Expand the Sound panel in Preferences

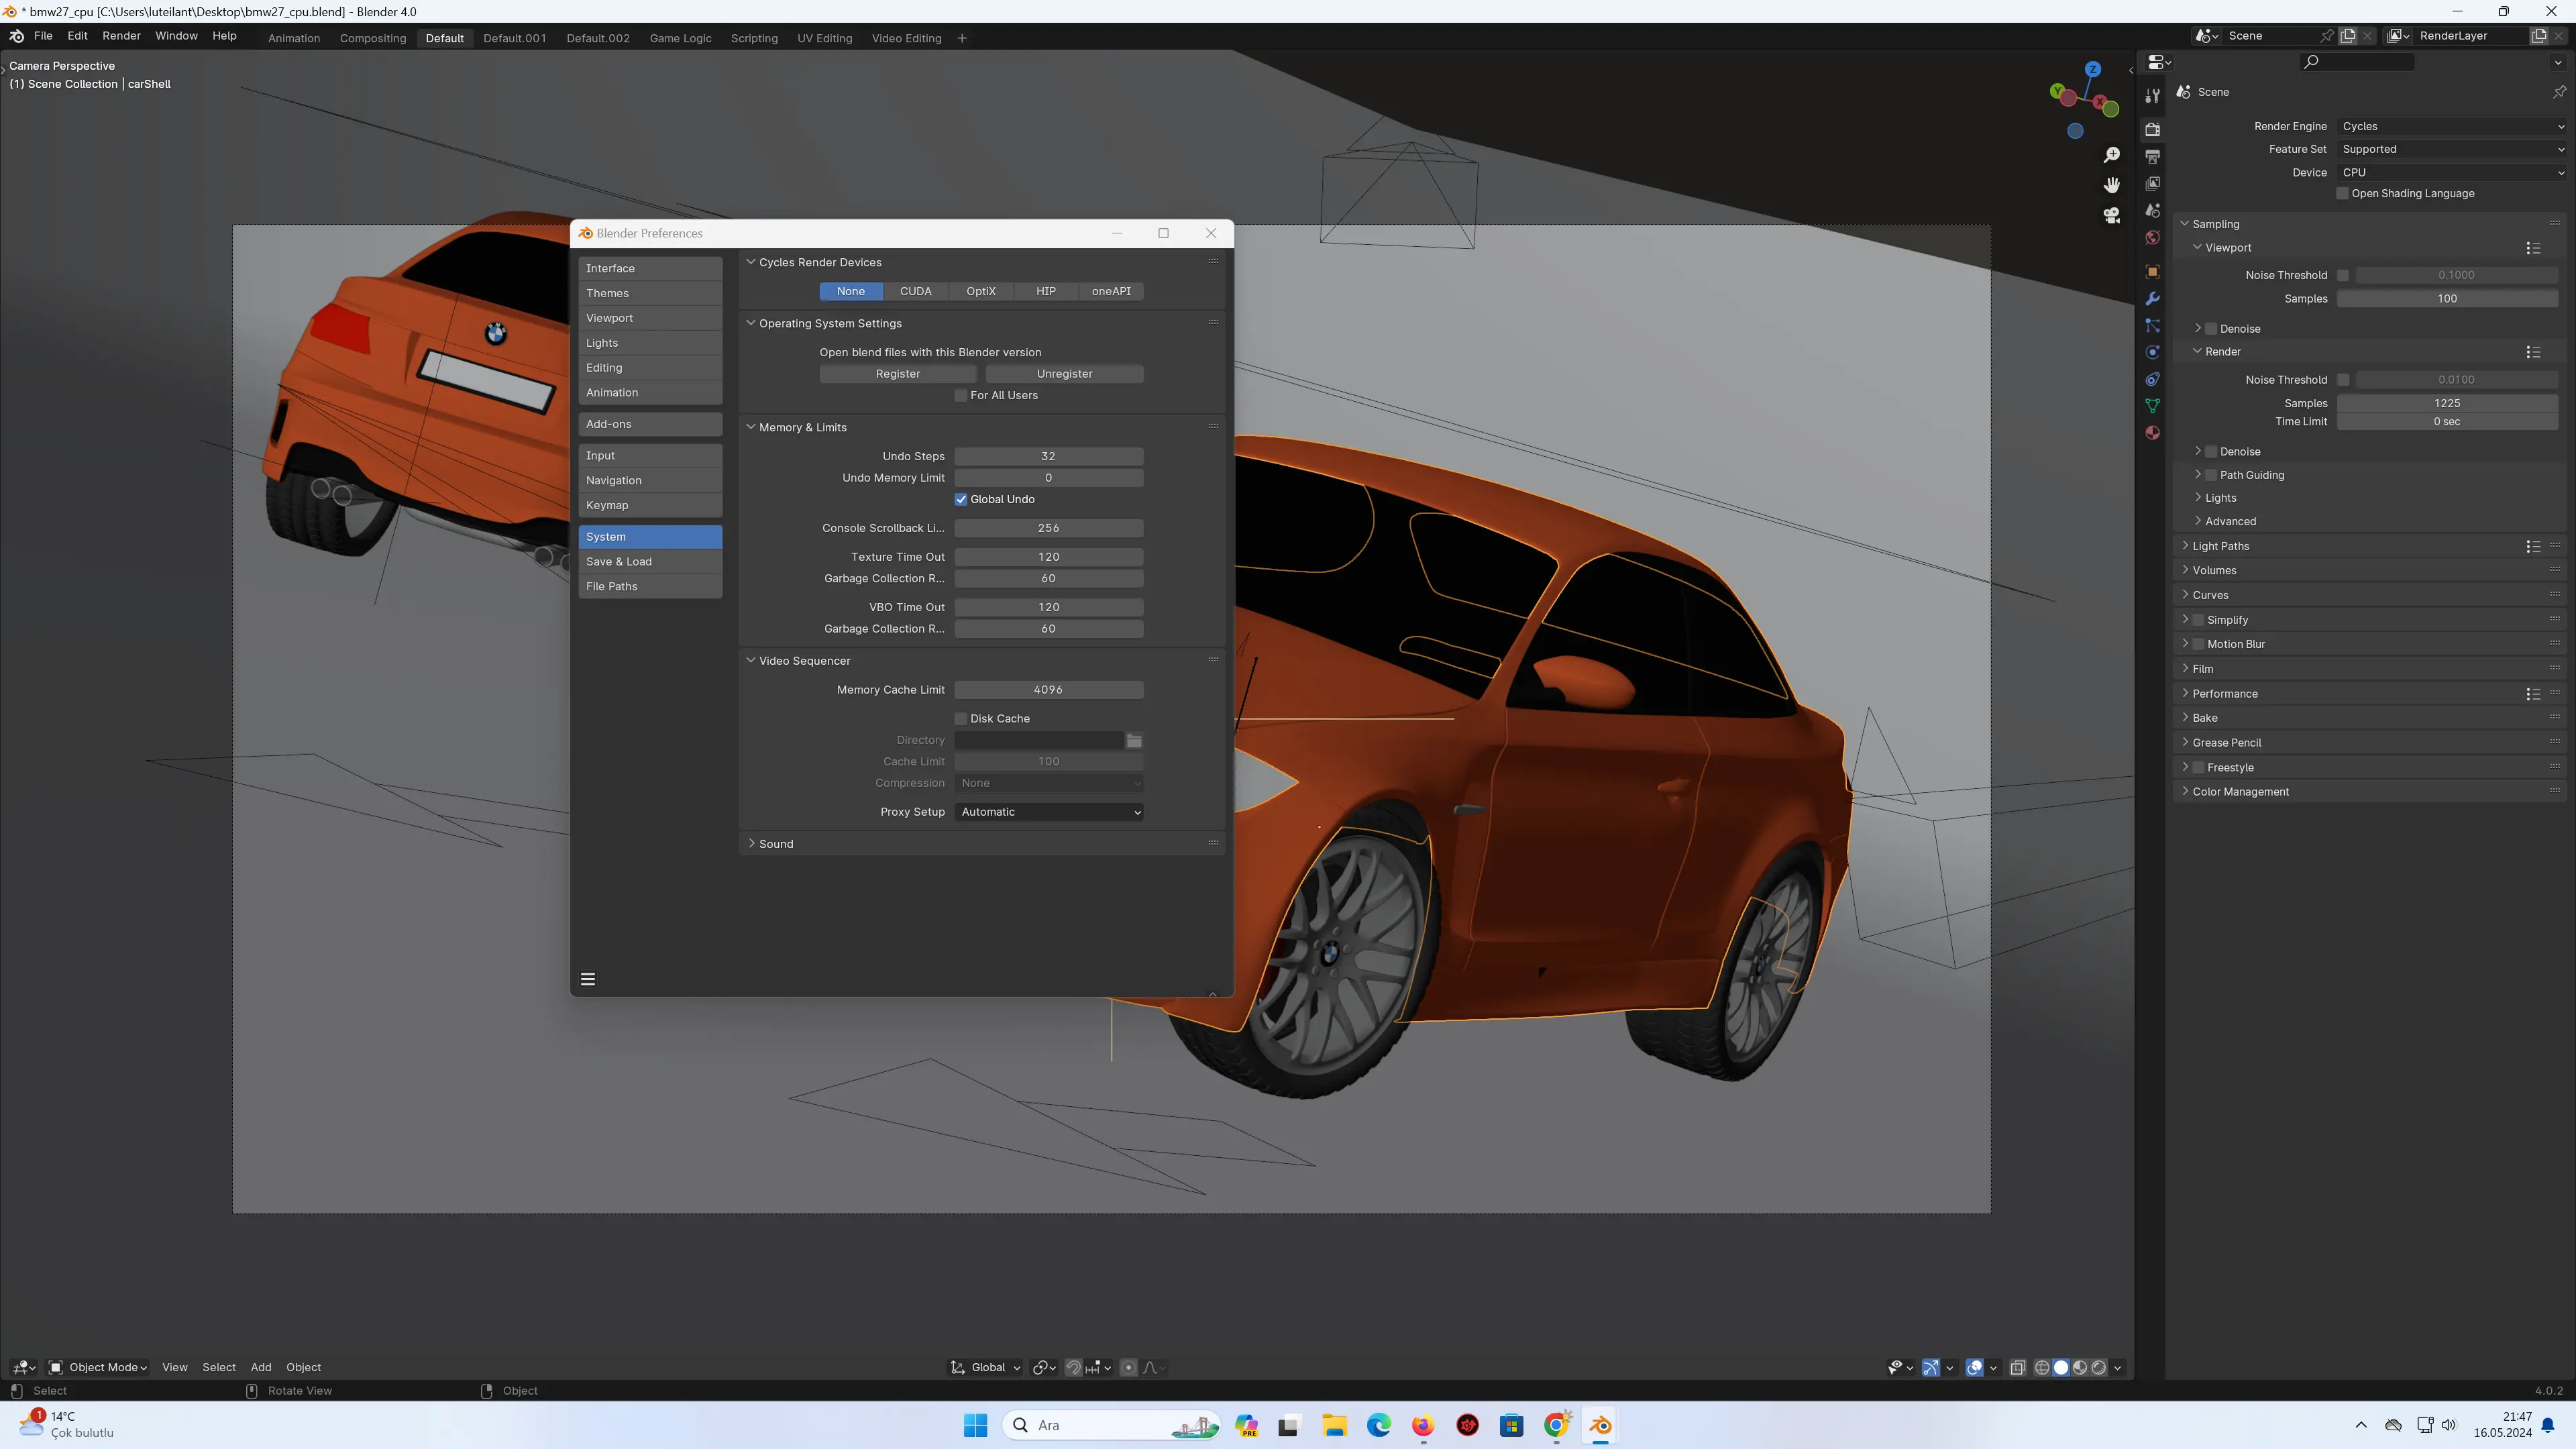(775, 844)
